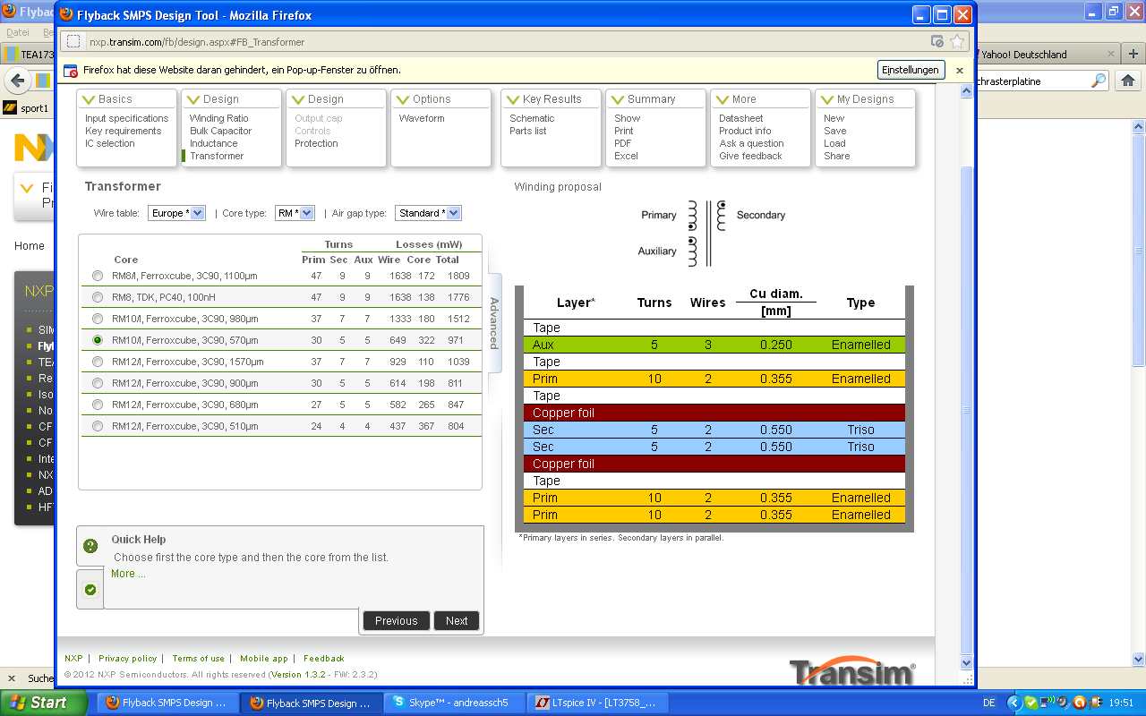Collapse the Key Results menu chevron
The image size is (1146, 716).
click(x=512, y=99)
